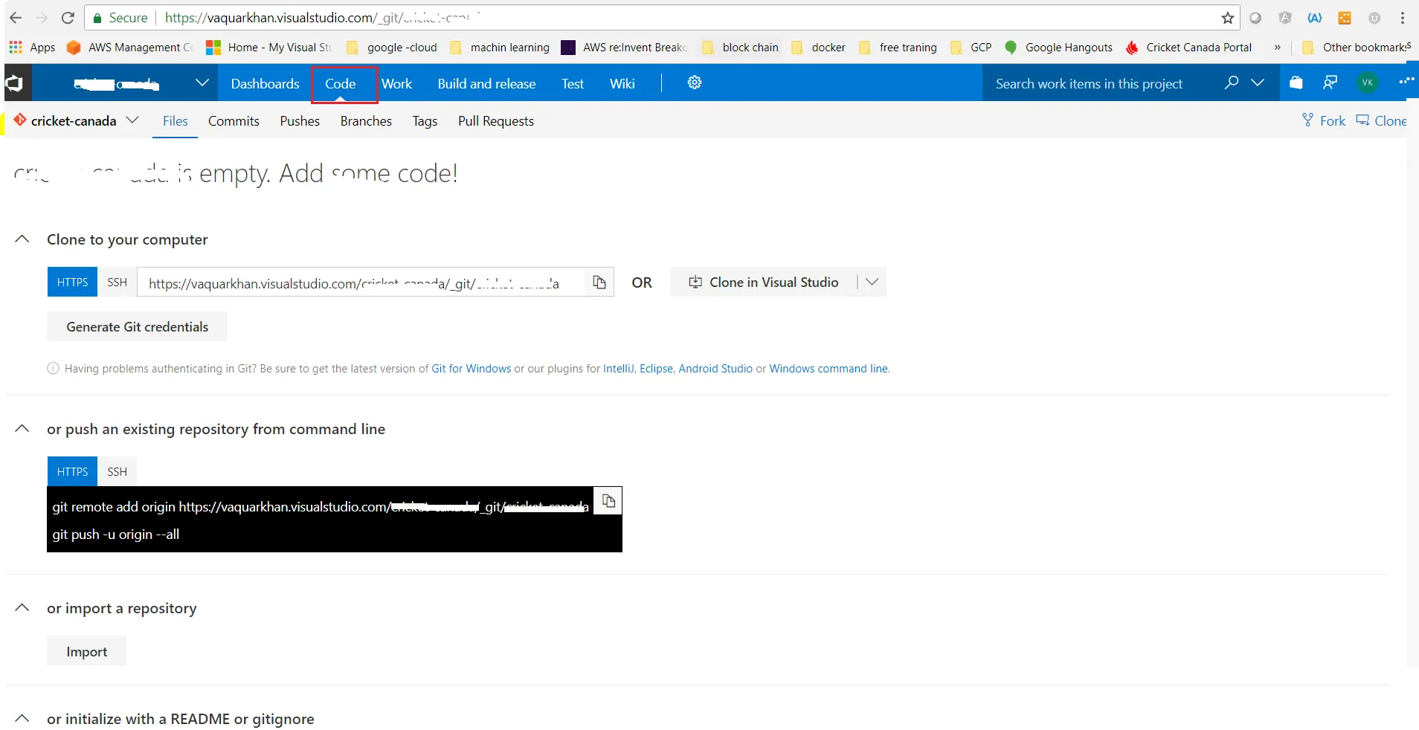Open the VK user profile avatar
The height and width of the screenshot is (730, 1419).
tap(1367, 83)
